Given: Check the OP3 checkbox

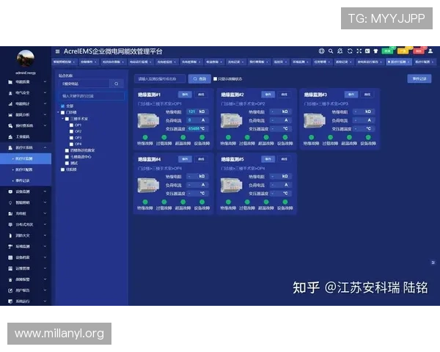Looking at the screenshot, I should [x=72, y=138].
